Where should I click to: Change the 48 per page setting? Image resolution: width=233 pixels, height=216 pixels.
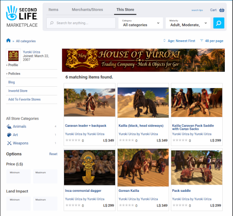pos(214,41)
